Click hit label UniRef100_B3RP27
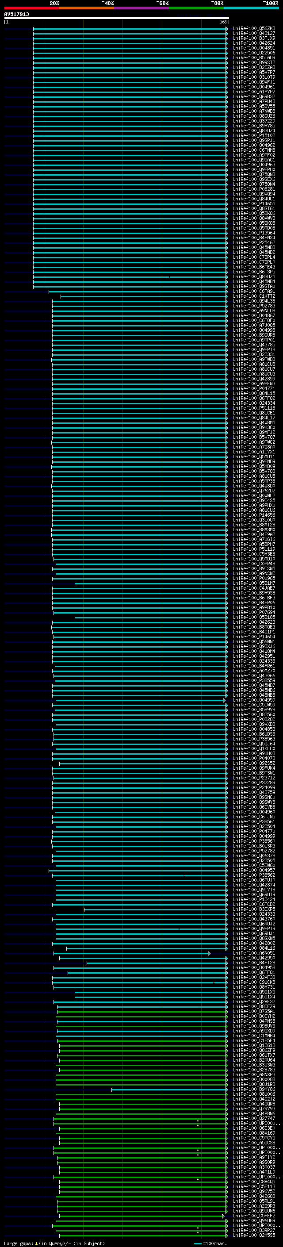Screen dimensions: 283x1247 [x=254, y=1230]
